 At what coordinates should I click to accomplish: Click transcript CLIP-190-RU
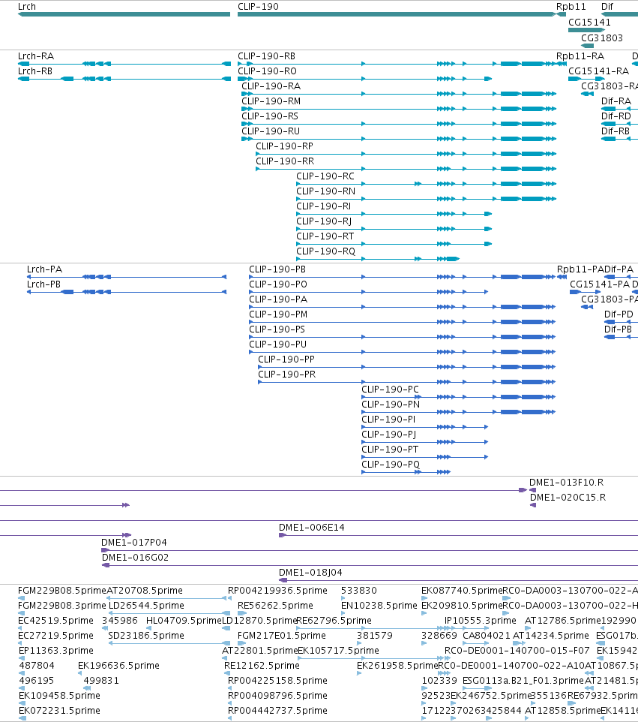pos(271,131)
